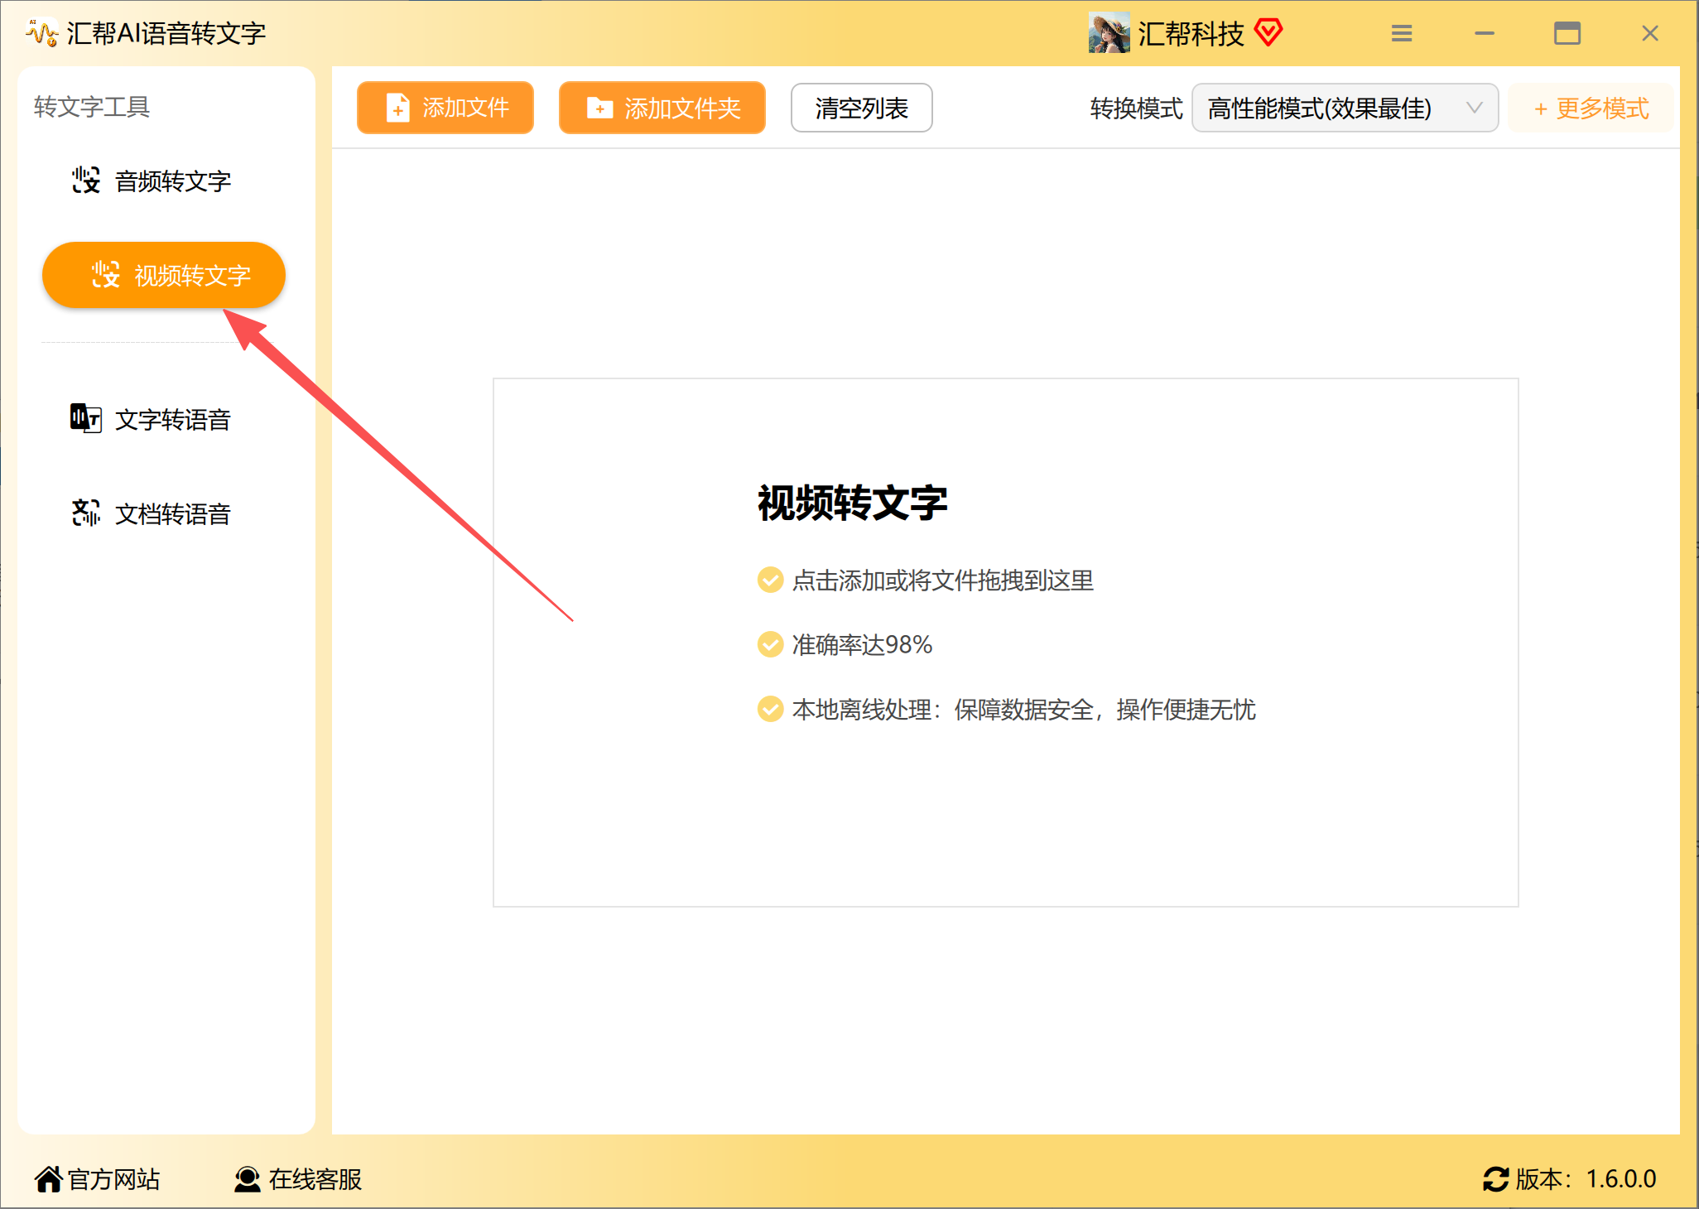Click the 汇帮科技 user avatar
Image resolution: width=1699 pixels, height=1209 pixels.
(x=1109, y=33)
